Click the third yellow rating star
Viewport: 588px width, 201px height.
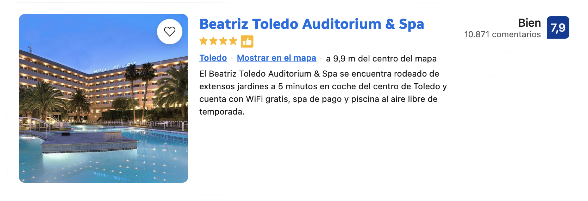[x=223, y=41]
